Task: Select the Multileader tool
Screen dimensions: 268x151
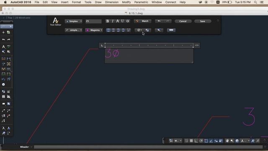Action: tap(3, 111)
